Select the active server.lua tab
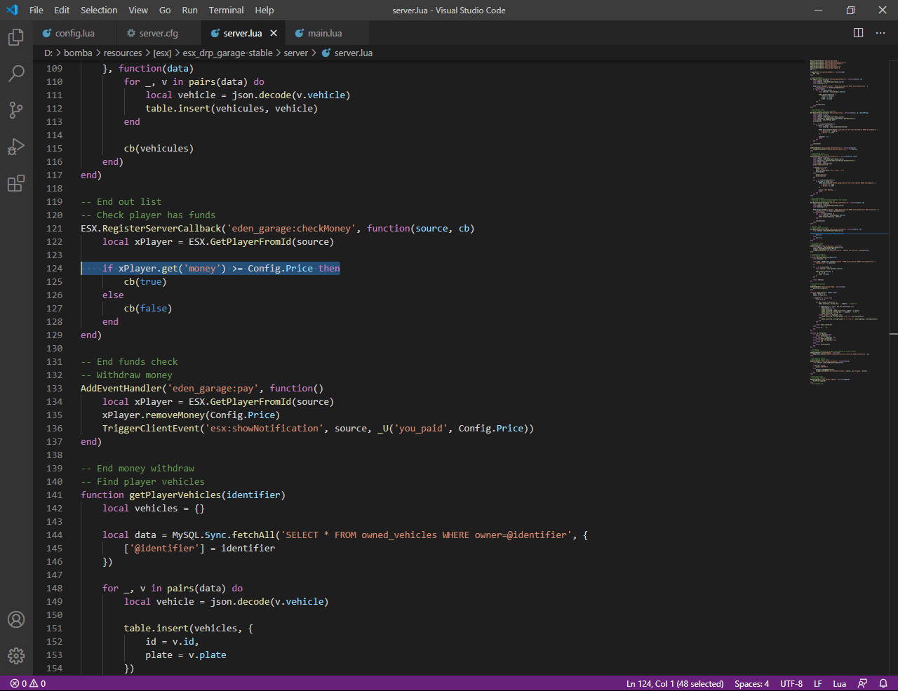This screenshot has height=691, width=898. point(243,33)
